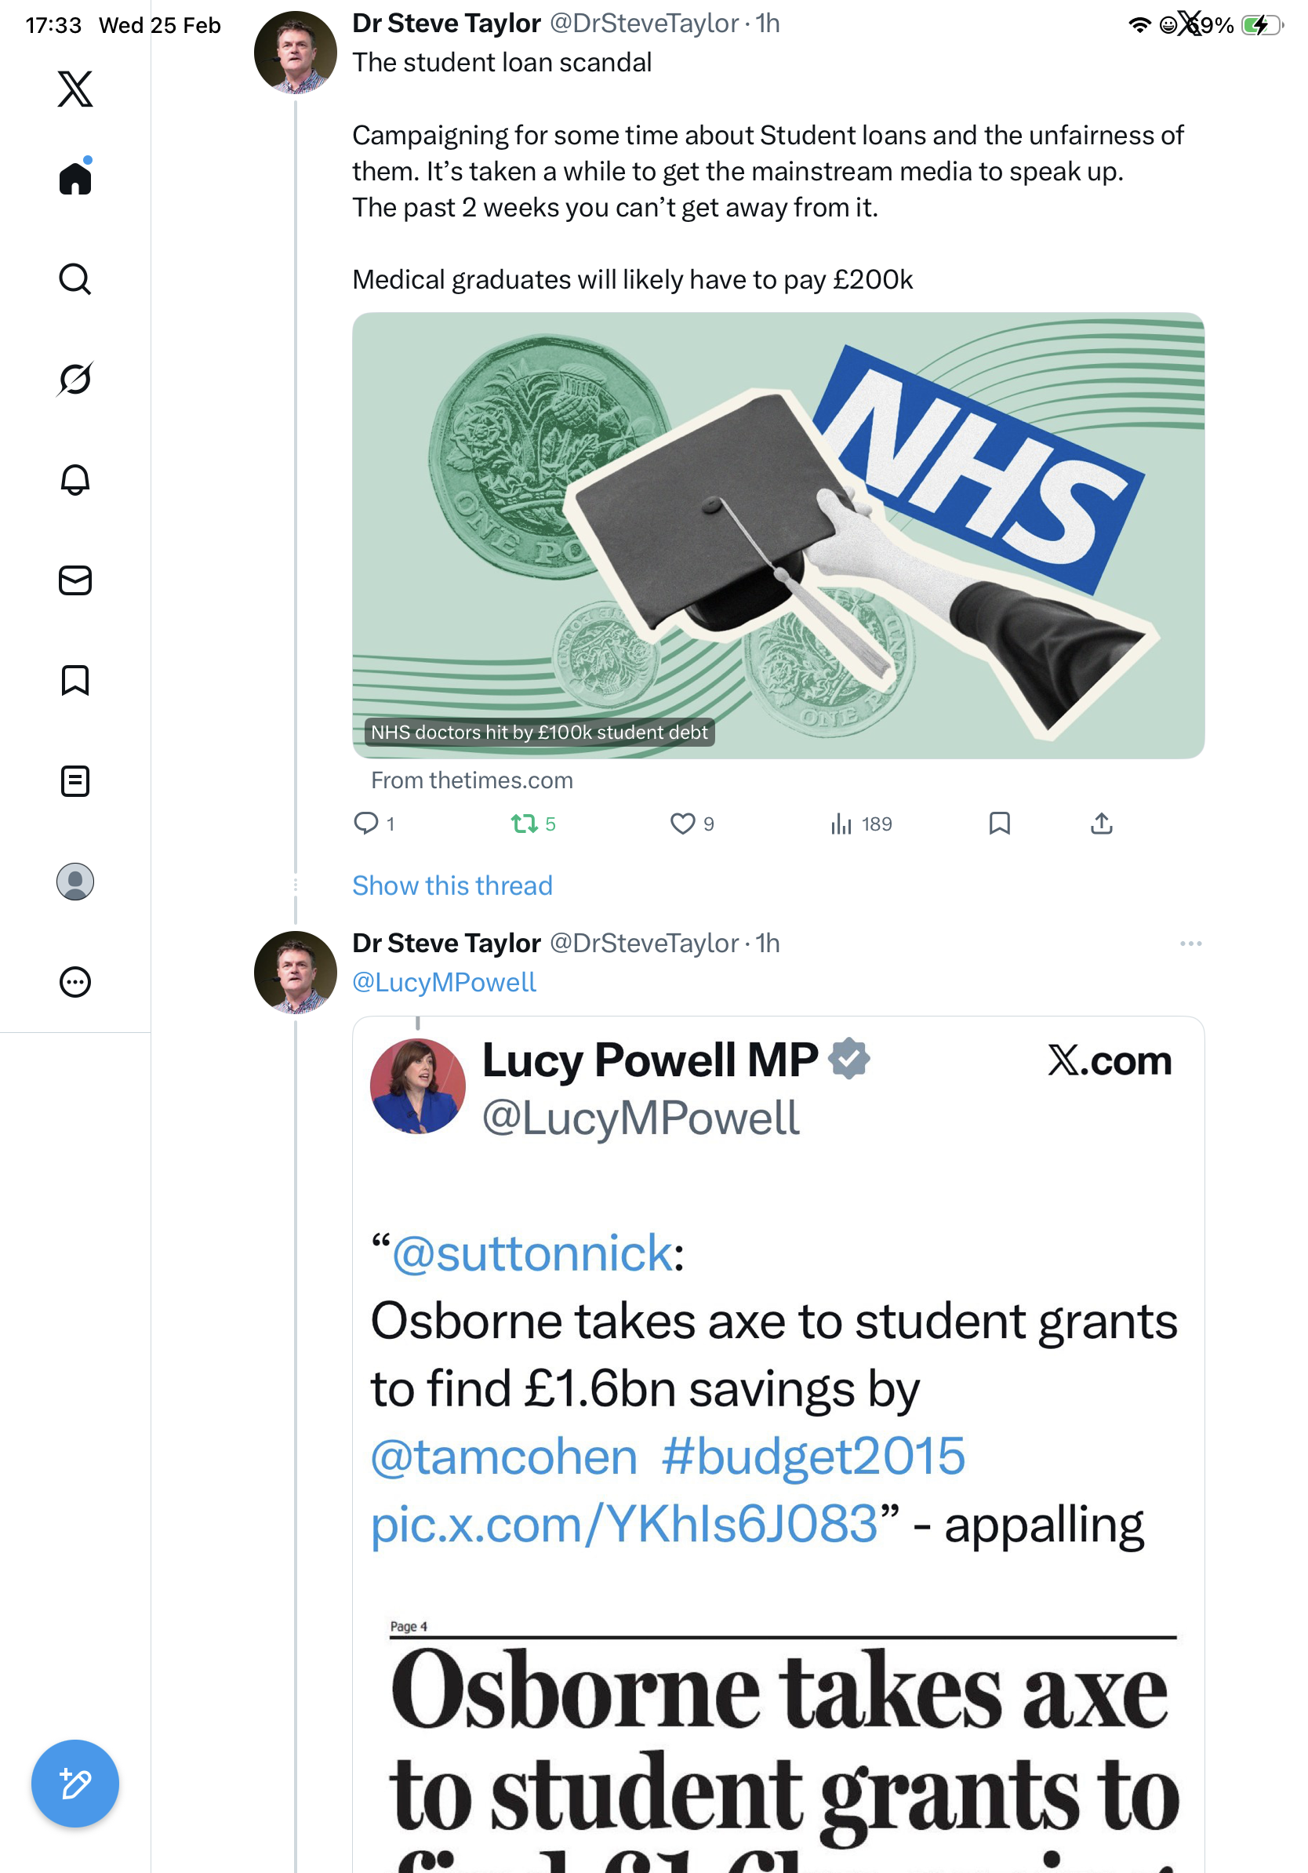The image size is (1308, 1873).
Task: Open the share menu for first post
Action: point(1101,824)
